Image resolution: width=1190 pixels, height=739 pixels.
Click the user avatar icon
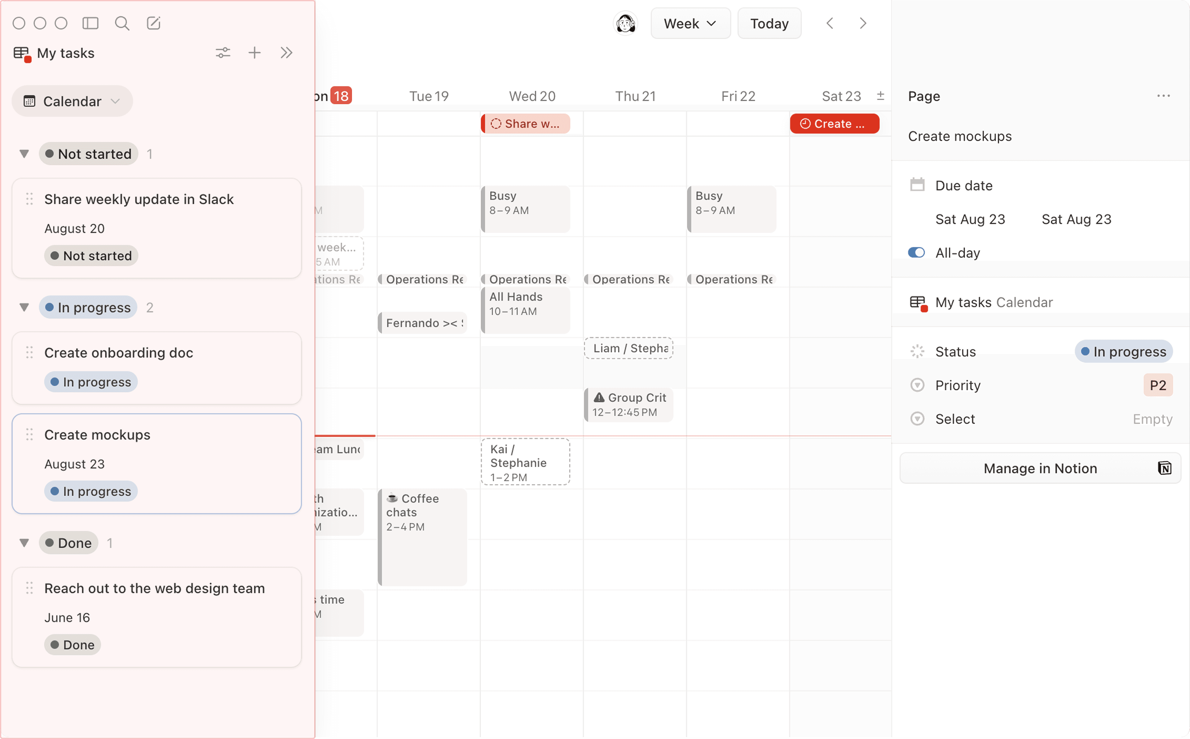625,24
